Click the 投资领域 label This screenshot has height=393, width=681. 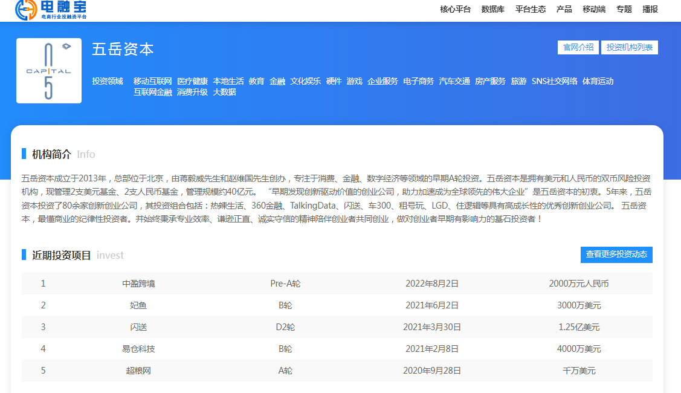click(108, 81)
